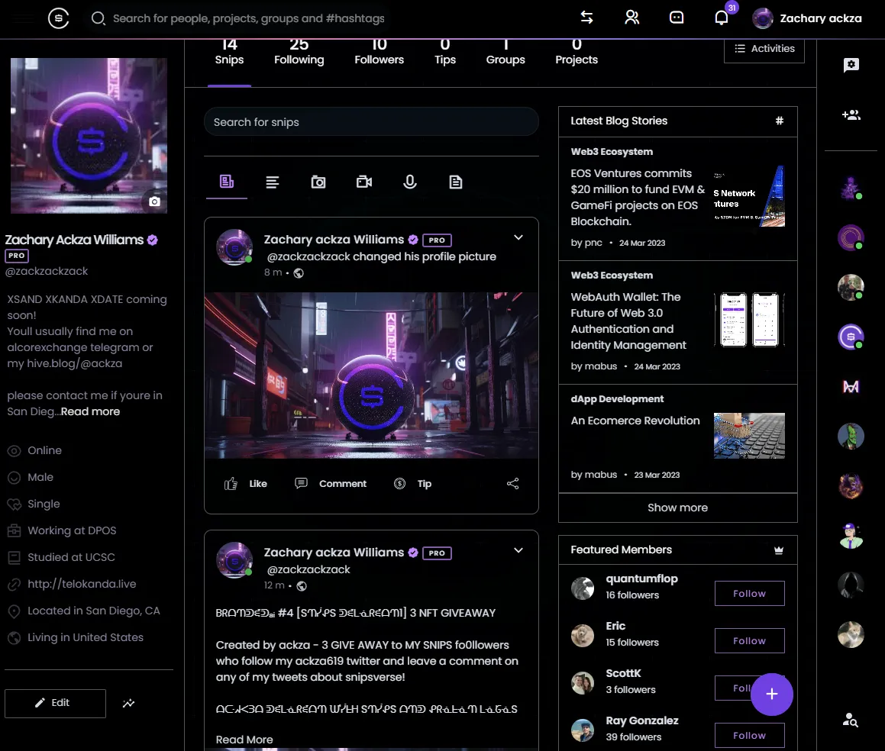Filter snips by photos camera icon

(x=318, y=182)
